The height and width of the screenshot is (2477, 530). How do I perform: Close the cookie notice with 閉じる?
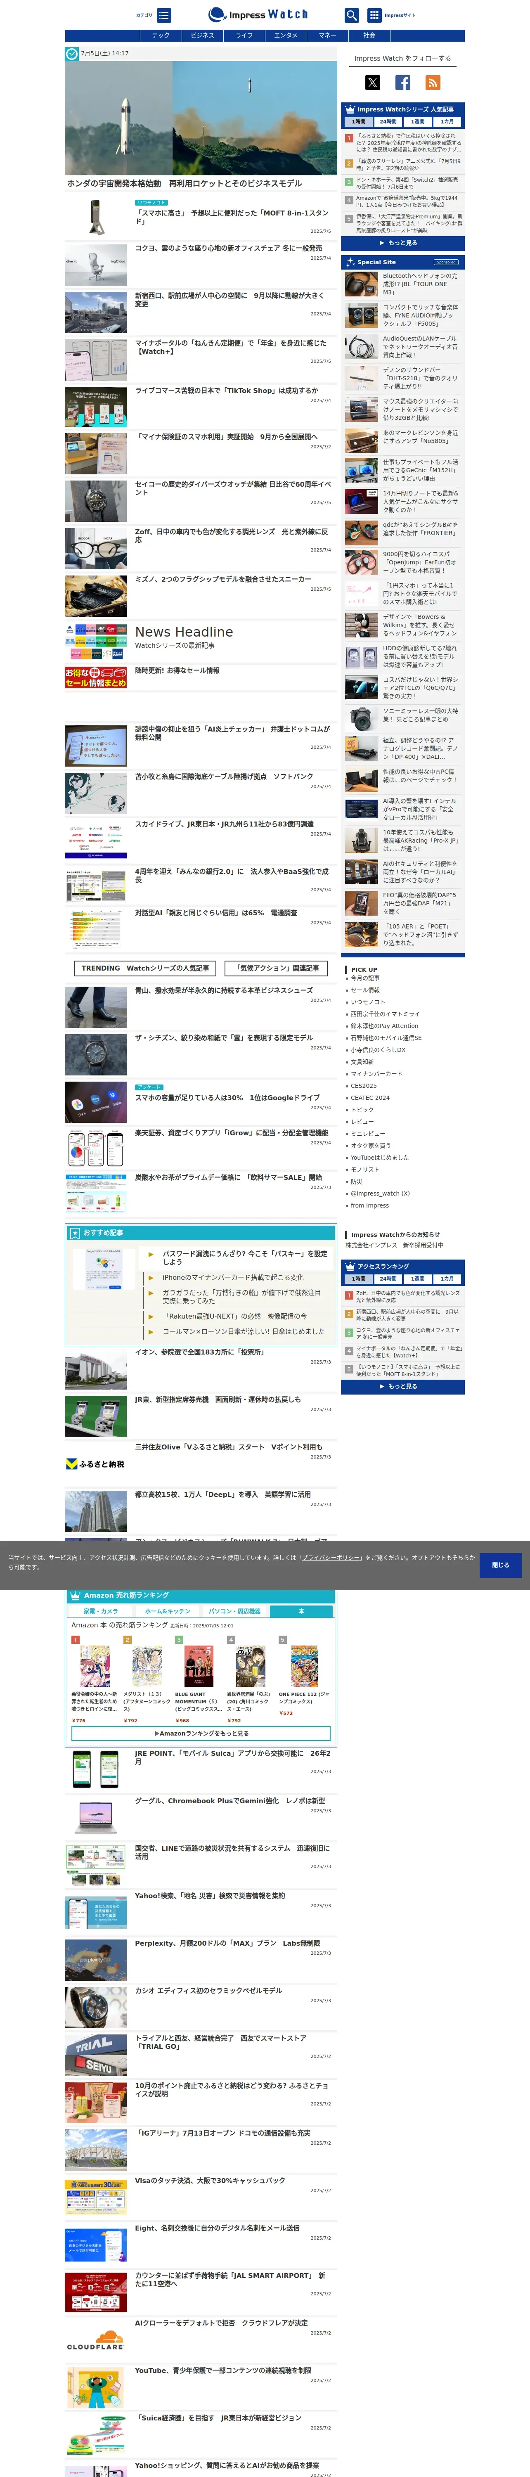[500, 1565]
